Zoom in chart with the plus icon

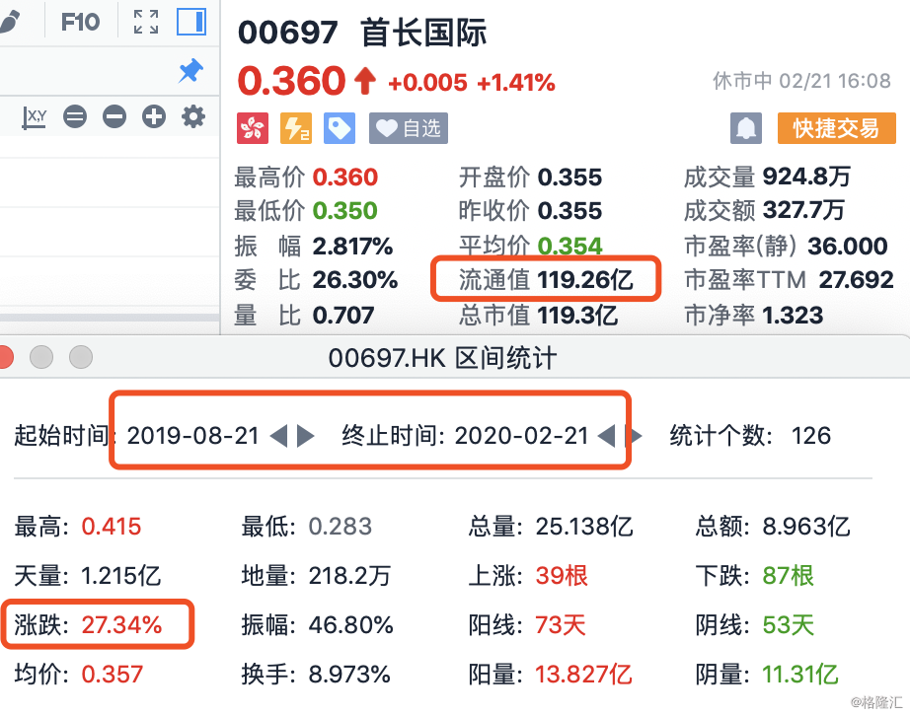(x=154, y=116)
